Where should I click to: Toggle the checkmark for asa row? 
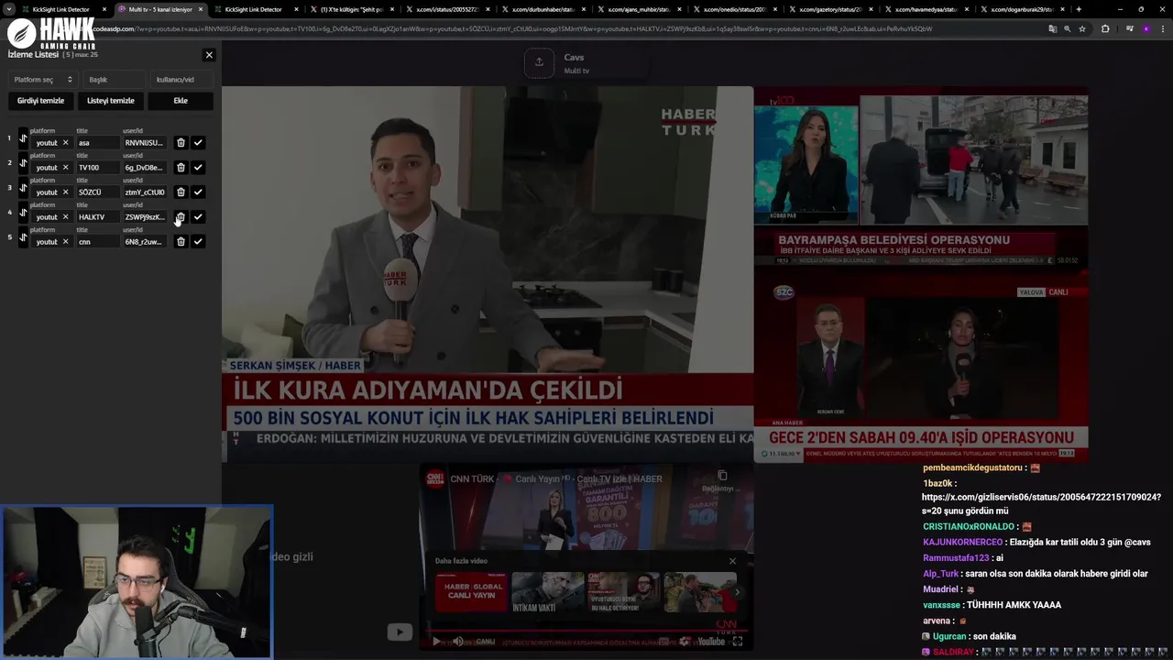point(198,142)
